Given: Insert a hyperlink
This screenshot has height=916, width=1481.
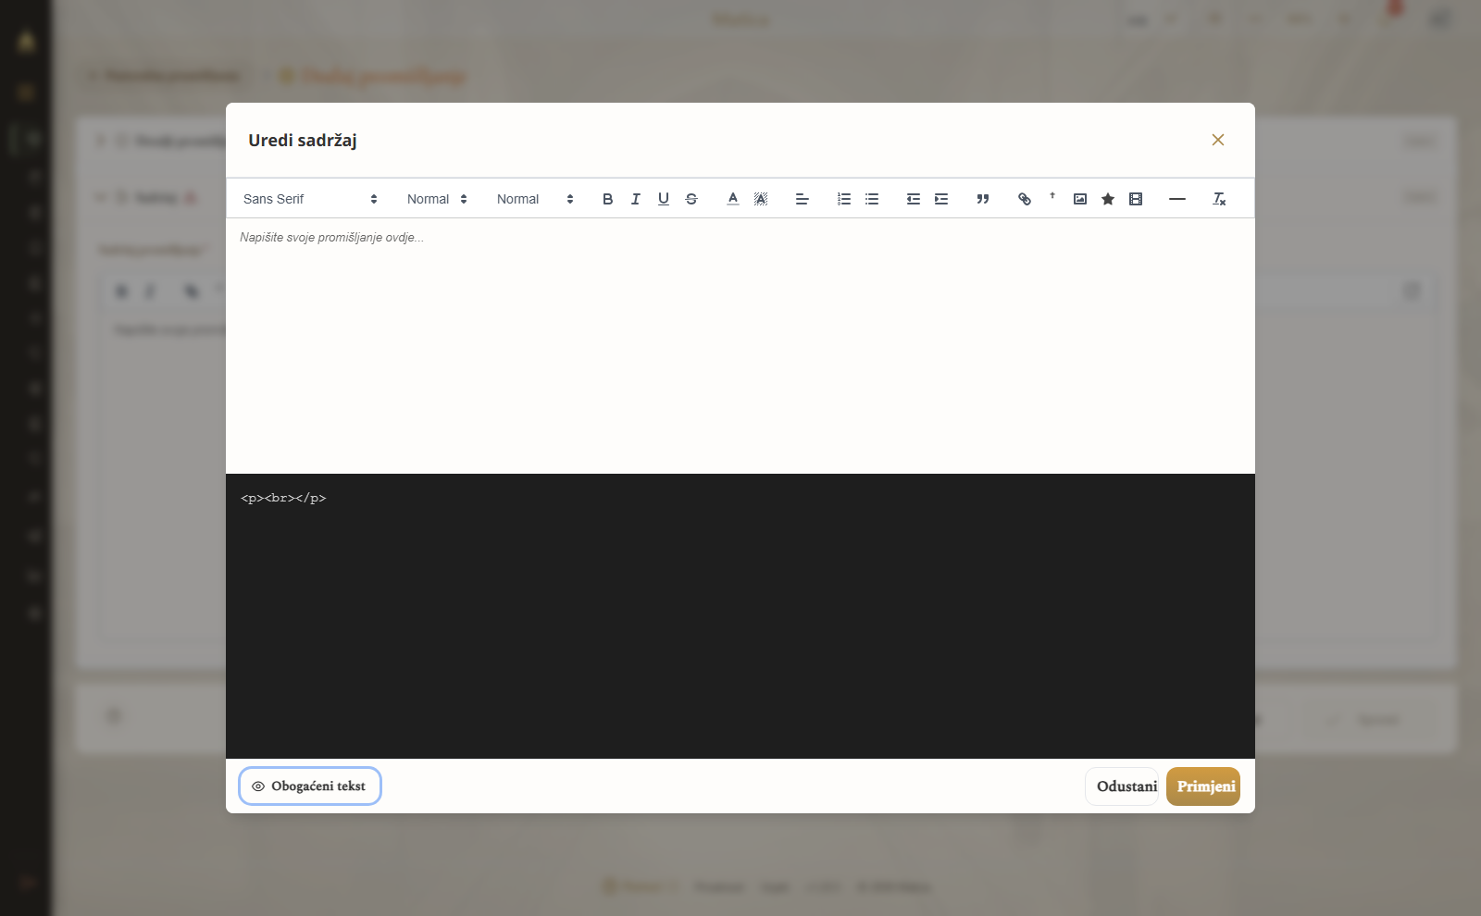Looking at the screenshot, I should click(1024, 199).
